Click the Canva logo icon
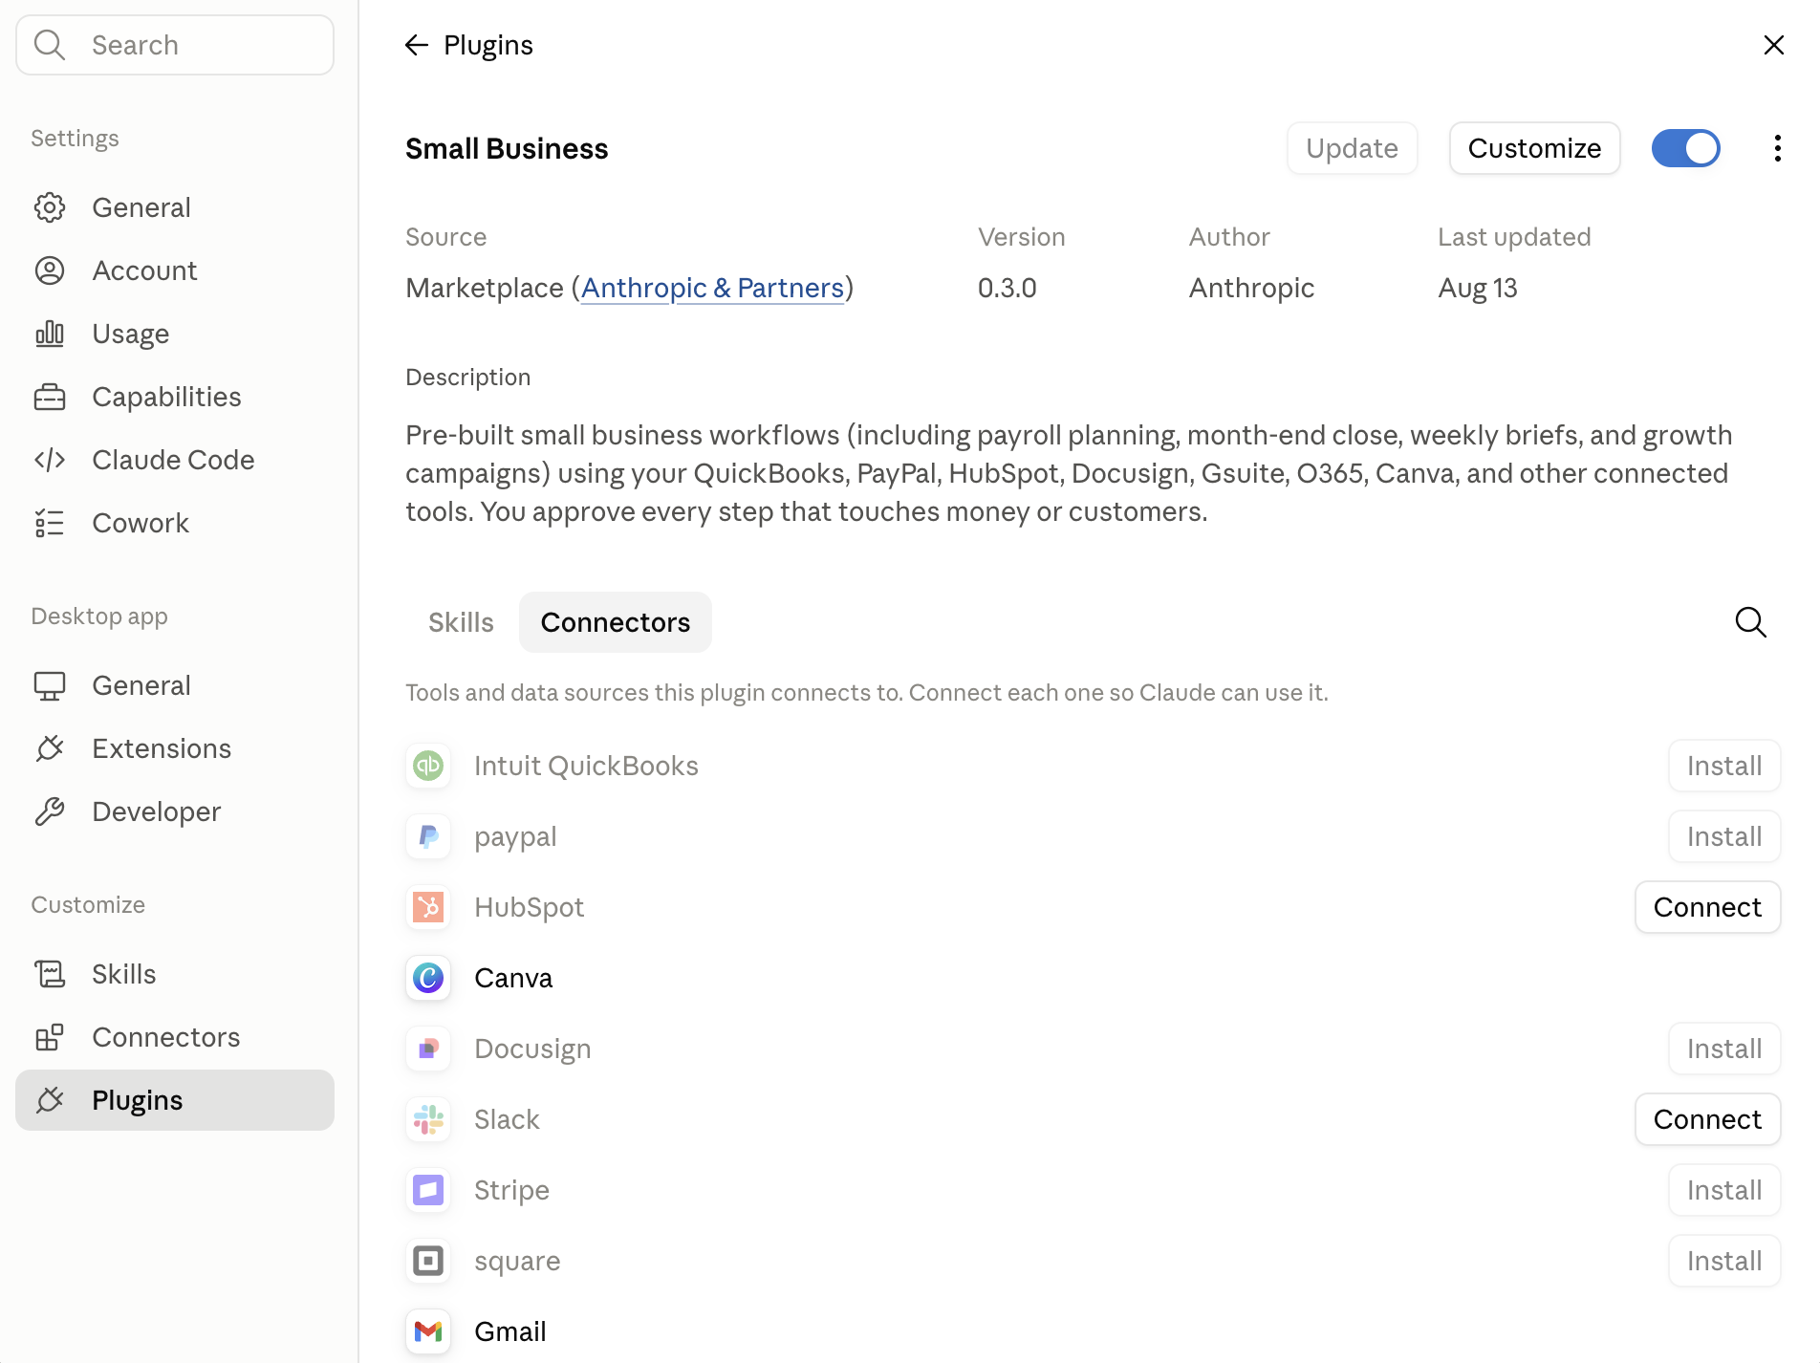Image resolution: width=1820 pixels, height=1363 pixels. click(428, 978)
